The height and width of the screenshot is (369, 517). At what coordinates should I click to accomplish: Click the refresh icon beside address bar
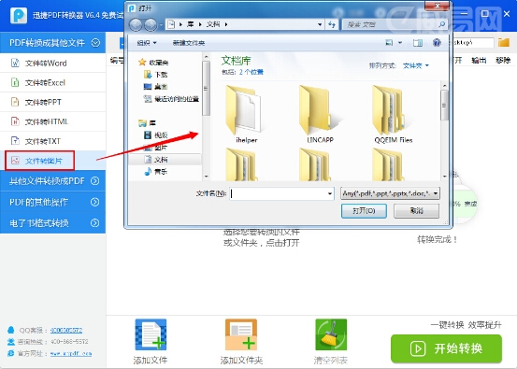332,24
